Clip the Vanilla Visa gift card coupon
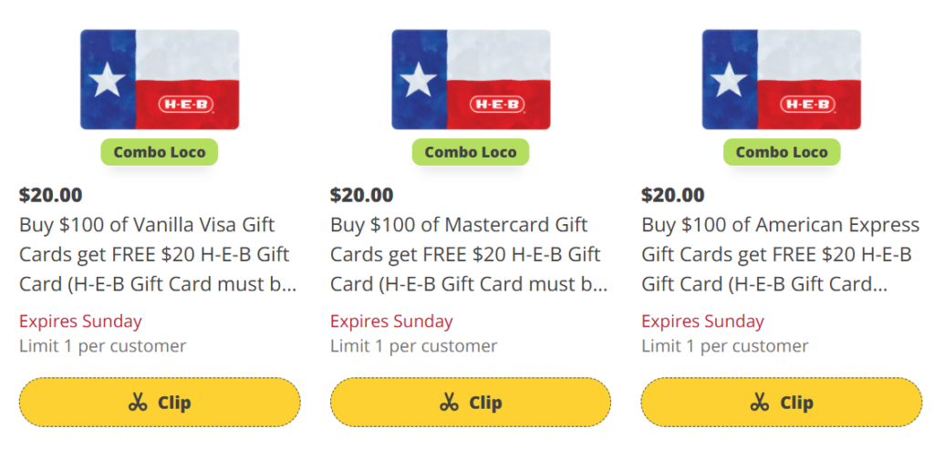This screenshot has height=459, width=934. pyautogui.click(x=160, y=403)
